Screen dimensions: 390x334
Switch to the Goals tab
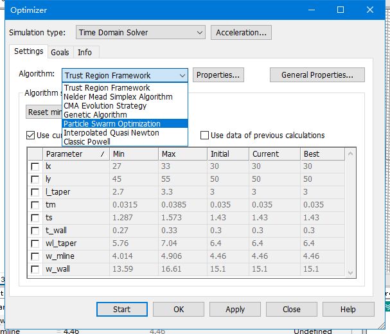60,52
